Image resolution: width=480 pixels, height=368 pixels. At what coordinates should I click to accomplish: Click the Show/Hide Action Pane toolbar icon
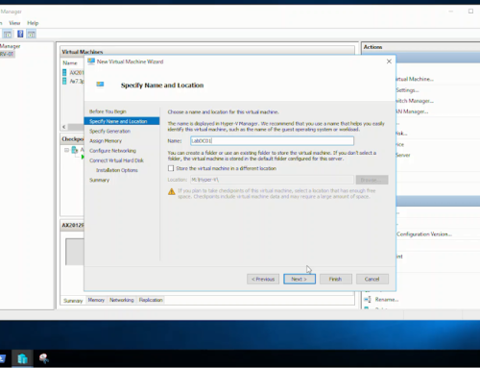(x=31, y=34)
